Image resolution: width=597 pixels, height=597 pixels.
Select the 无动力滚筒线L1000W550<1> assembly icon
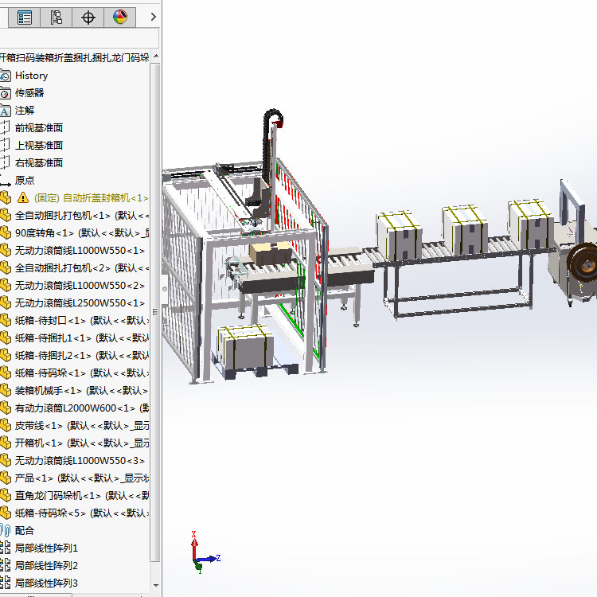[6, 251]
